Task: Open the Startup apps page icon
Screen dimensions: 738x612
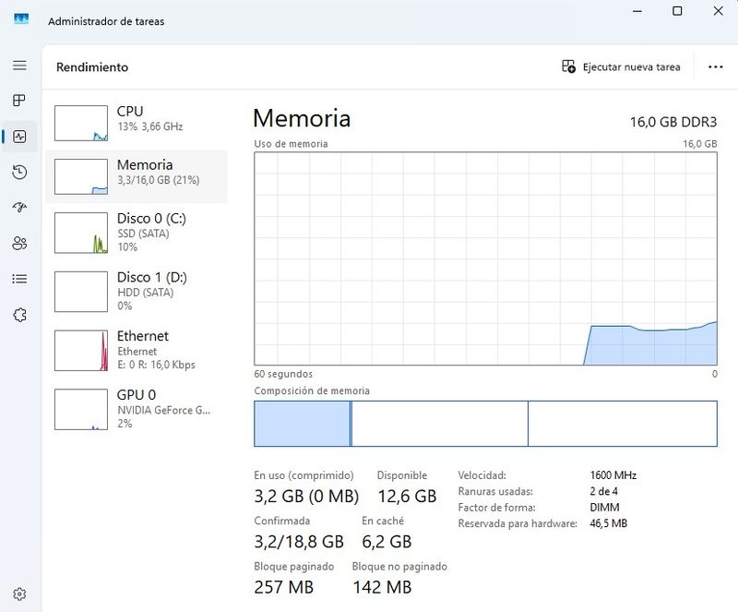Action: [x=19, y=208]
